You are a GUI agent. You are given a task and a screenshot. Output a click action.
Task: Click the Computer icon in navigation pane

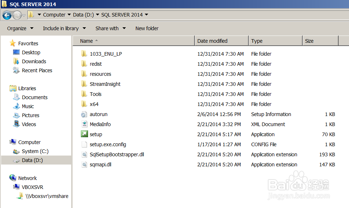point(13,142)
